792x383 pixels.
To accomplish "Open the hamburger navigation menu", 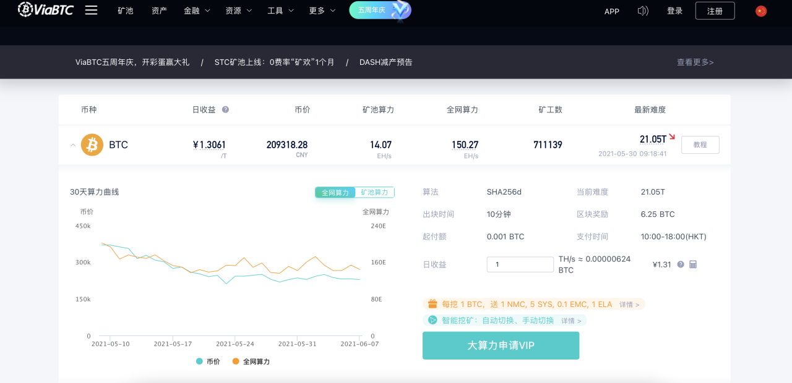I will [x=91, y=10].
